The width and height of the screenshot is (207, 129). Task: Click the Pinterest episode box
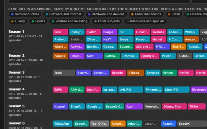pyautogui.click(x=153, y=90)
